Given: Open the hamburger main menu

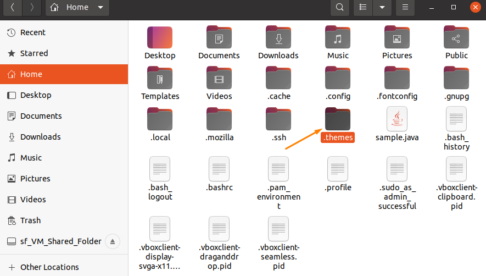Looking at the screenshot, I should point(405,7).
